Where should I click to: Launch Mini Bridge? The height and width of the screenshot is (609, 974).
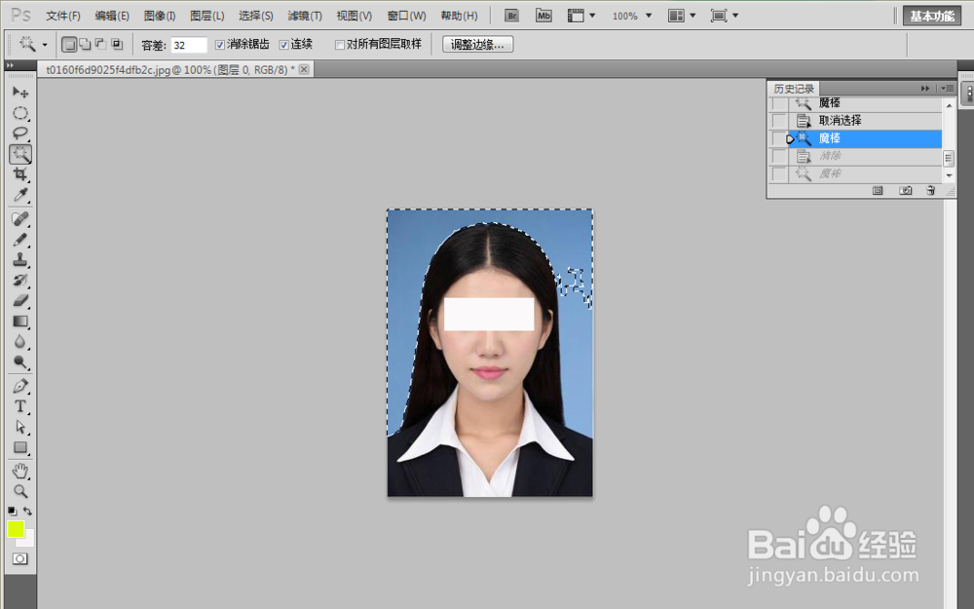tap(543, 16)
